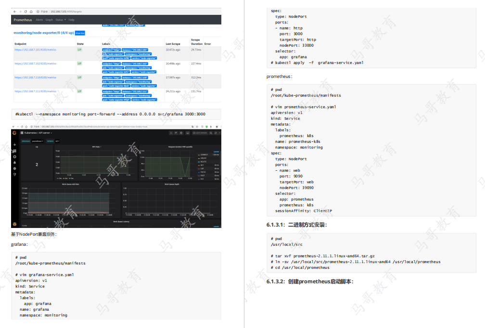Viewport: 485px width, 328px height.
Task: Open the 192.168.7.101:9100/metrics endpoint link
Action: tap(35, 50)
